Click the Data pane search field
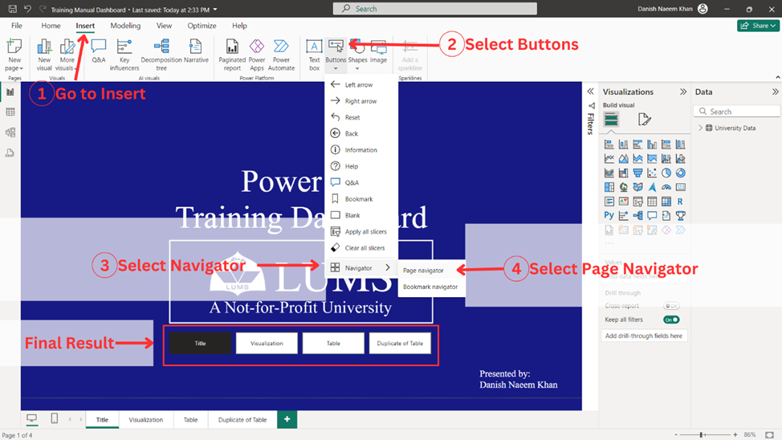The width and height of the screenshot is (782, 440). [736, 112]
